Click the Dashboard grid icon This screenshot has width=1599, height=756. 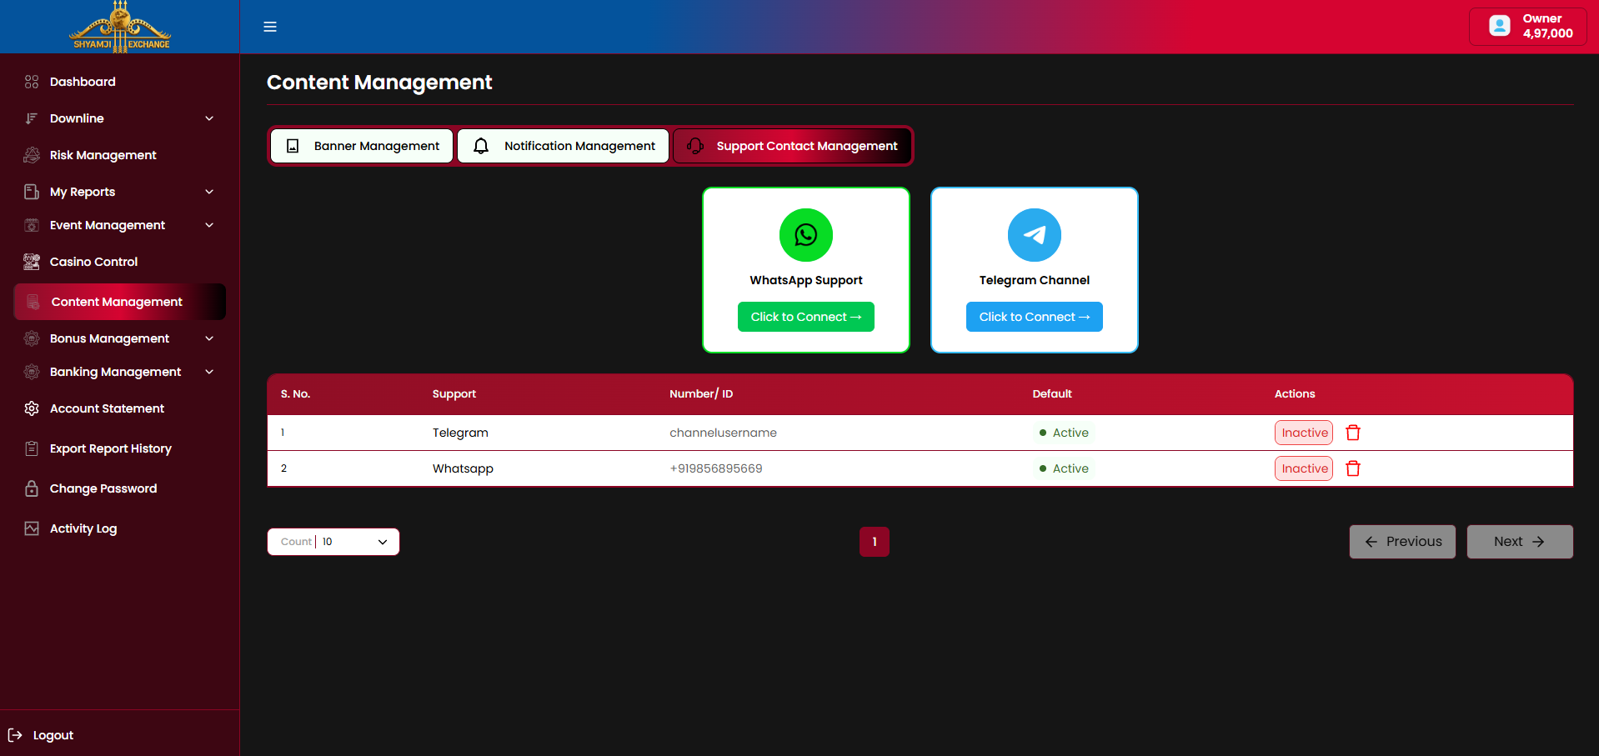(32, 82)
